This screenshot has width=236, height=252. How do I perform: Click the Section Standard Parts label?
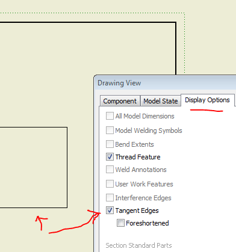click(x=138, y=245)
